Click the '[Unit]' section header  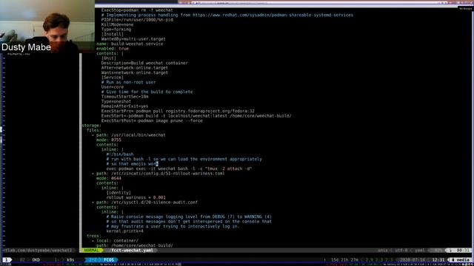coord(109,58)
